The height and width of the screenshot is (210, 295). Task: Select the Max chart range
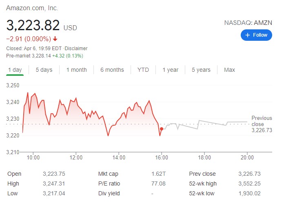(x=229, y=70)
